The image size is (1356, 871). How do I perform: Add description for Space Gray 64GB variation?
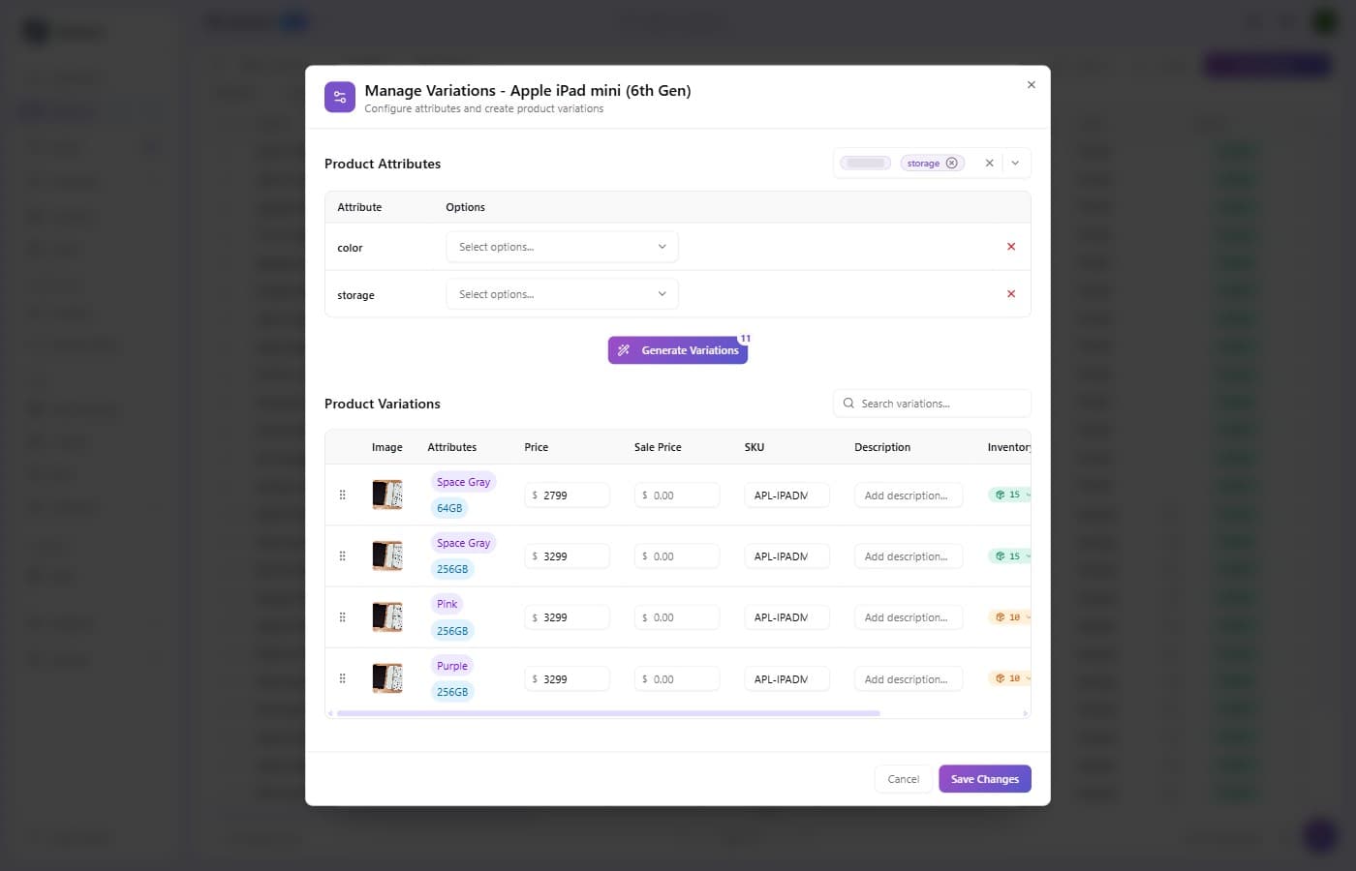(909, 495)
